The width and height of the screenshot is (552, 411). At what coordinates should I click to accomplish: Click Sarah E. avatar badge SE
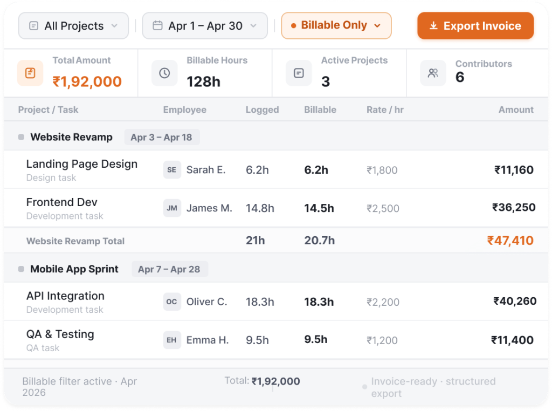click(x=172, y=170)
